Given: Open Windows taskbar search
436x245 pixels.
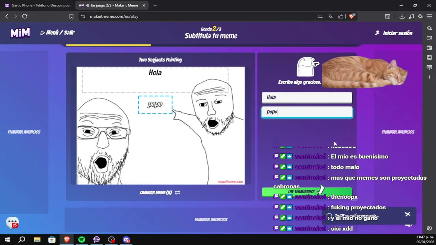Looking at the screenshot, I should (x=22, y=240).
